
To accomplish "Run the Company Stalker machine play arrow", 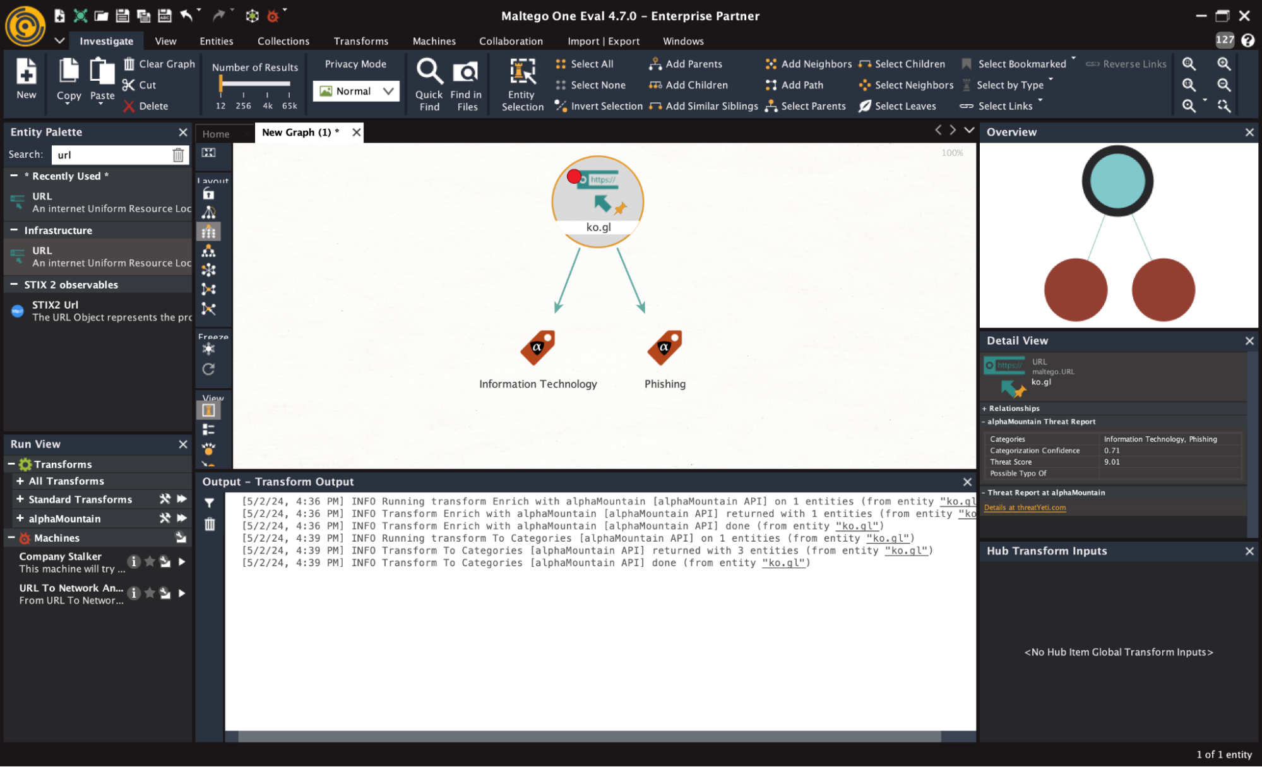I will point(182,561).
